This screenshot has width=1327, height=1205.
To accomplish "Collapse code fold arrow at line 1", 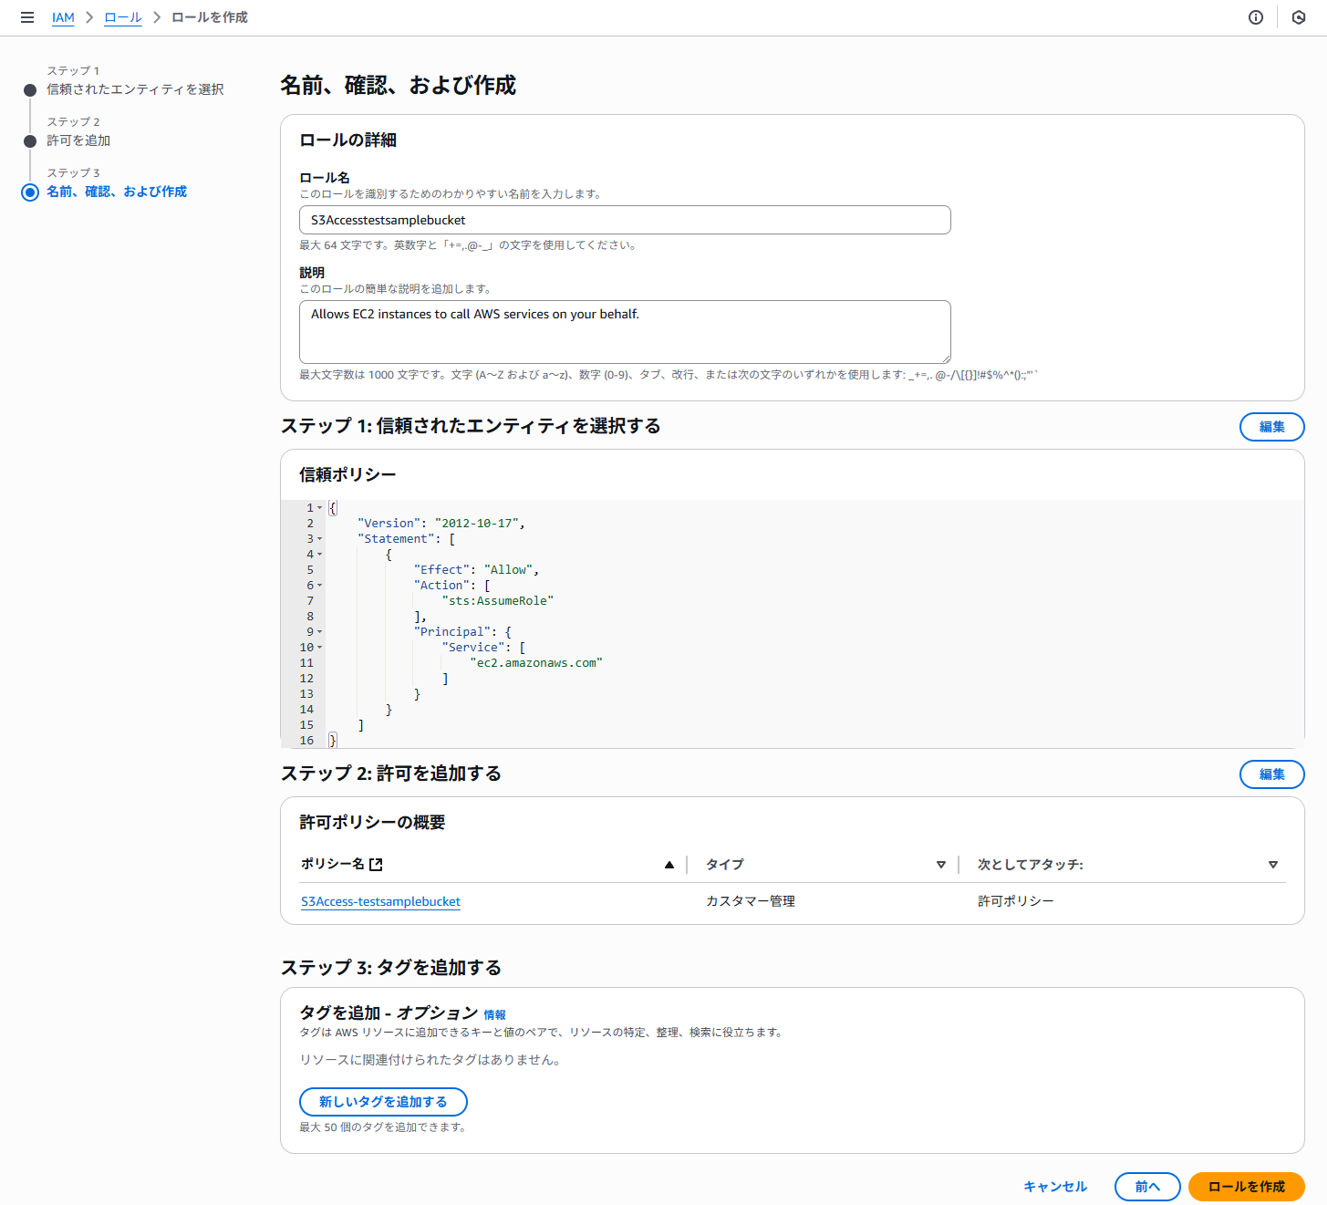I will pyautogui.click(x=320, y=508).
